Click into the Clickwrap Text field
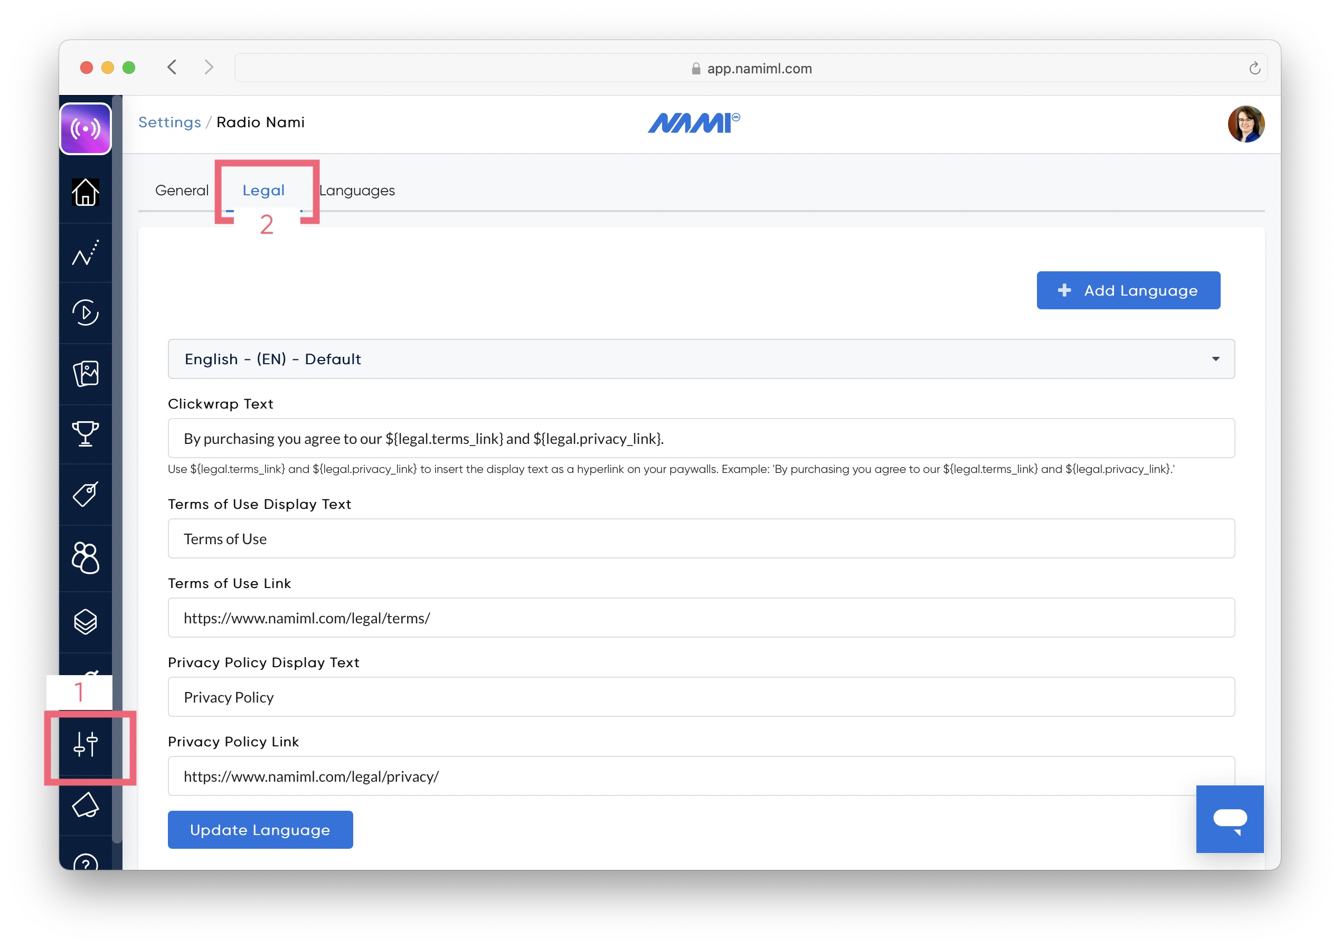1340x948 pixels. click(x=701, y=439)
